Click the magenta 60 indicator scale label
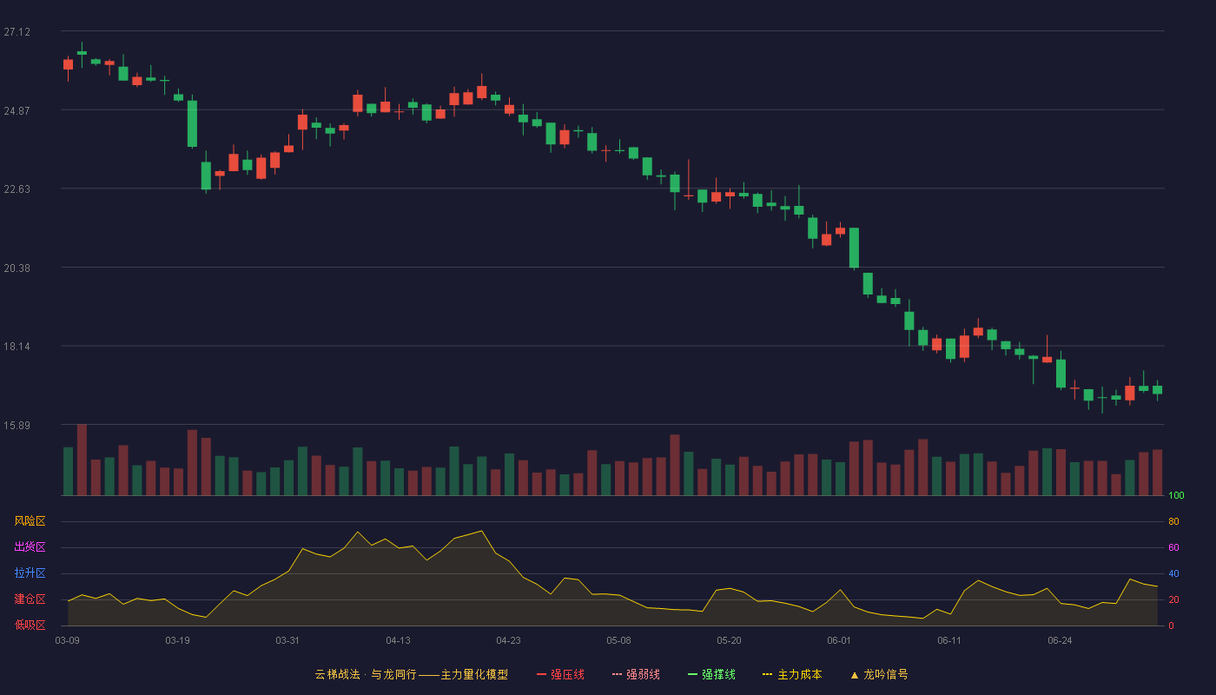1216x695 pixels. [1174, 547]
